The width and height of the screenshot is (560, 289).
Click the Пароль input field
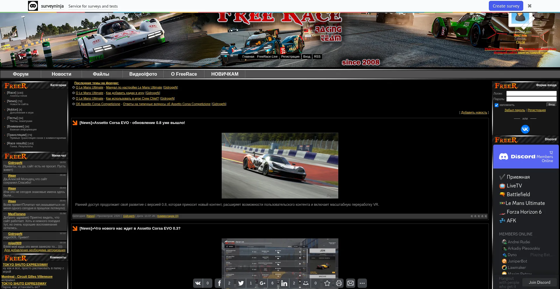pos(531,99)
